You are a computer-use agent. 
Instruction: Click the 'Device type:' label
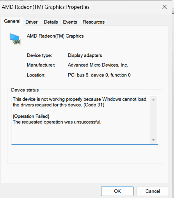39,55
